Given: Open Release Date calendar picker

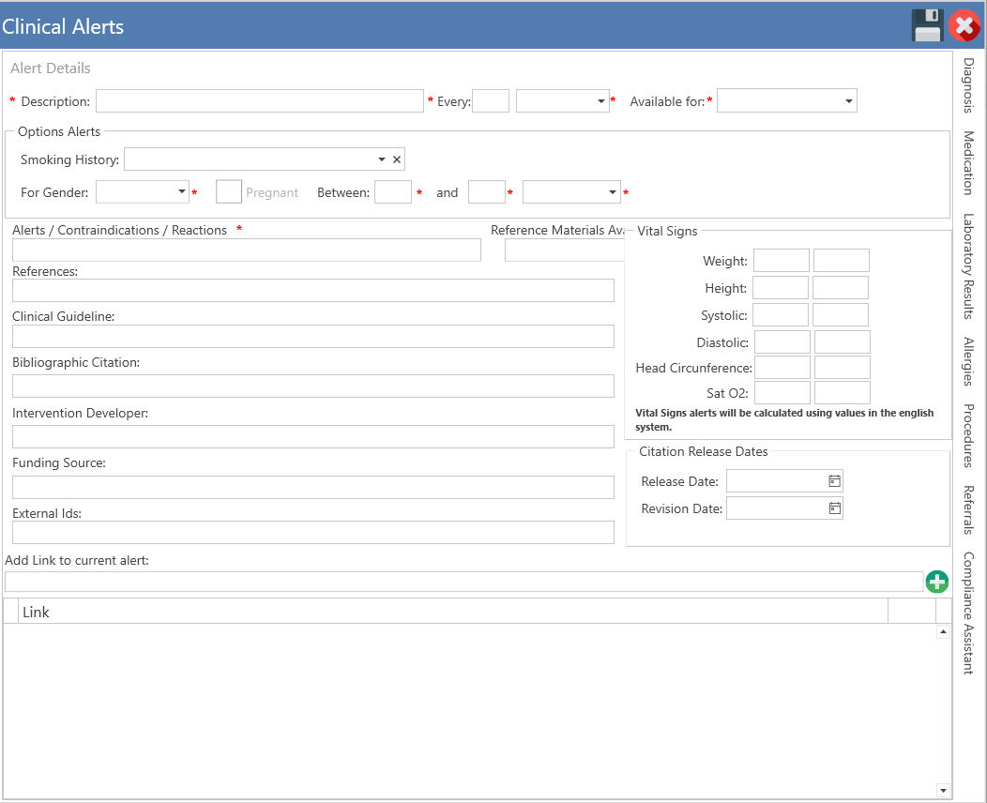Looking at the screenshot, I should point(835,481).
